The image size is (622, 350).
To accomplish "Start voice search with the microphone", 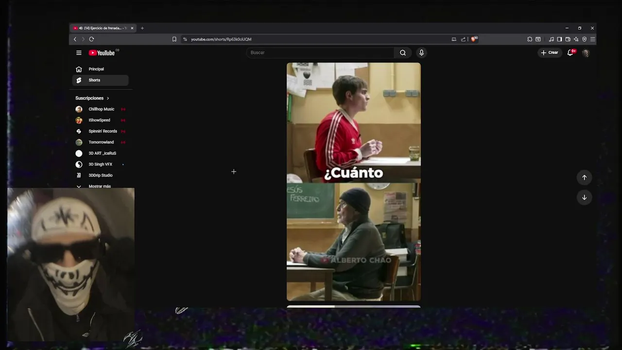I will tap(421, 52).
